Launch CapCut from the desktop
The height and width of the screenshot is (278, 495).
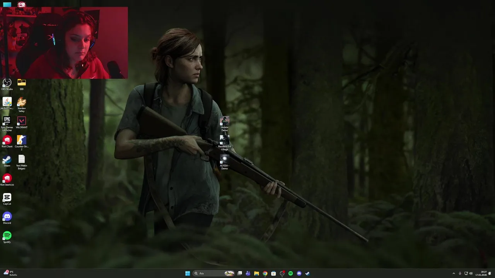tap(7, 199)
